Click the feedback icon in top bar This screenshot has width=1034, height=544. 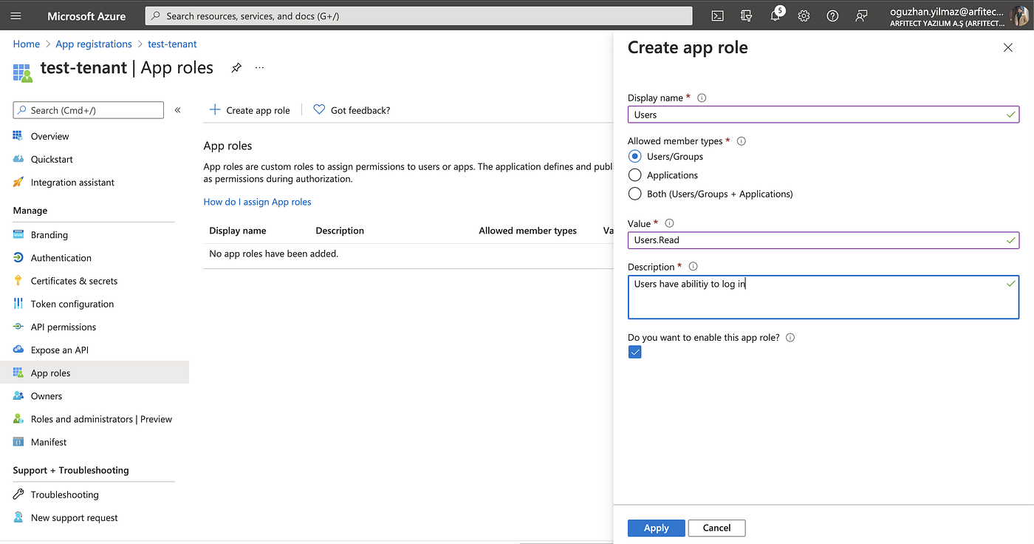(x=861, y=16)
